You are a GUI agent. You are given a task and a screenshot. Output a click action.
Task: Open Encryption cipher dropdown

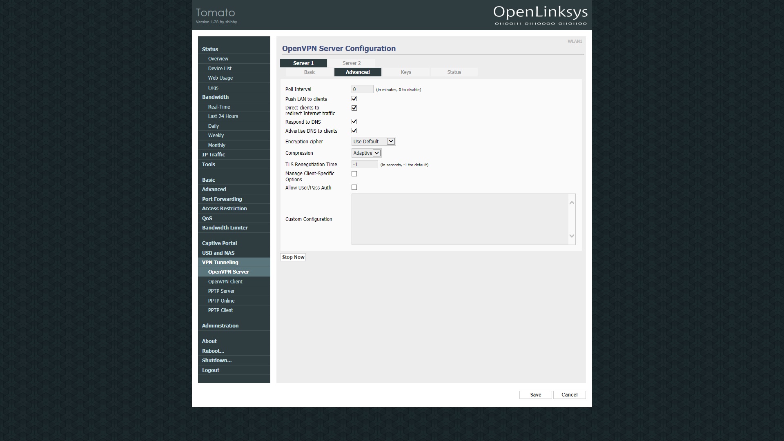coord(373,142)
